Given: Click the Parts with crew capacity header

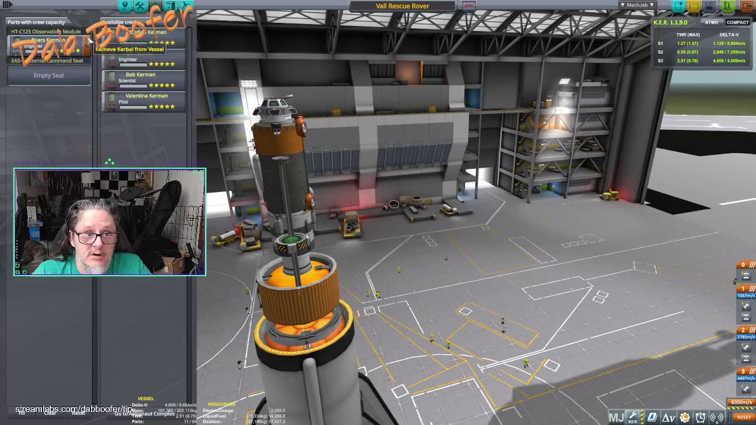Looking at the screenshot, I should [x=37, y=22].
